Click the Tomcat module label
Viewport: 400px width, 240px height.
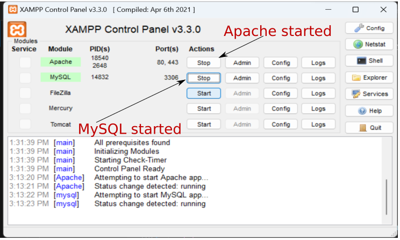(x=61, y=125)
